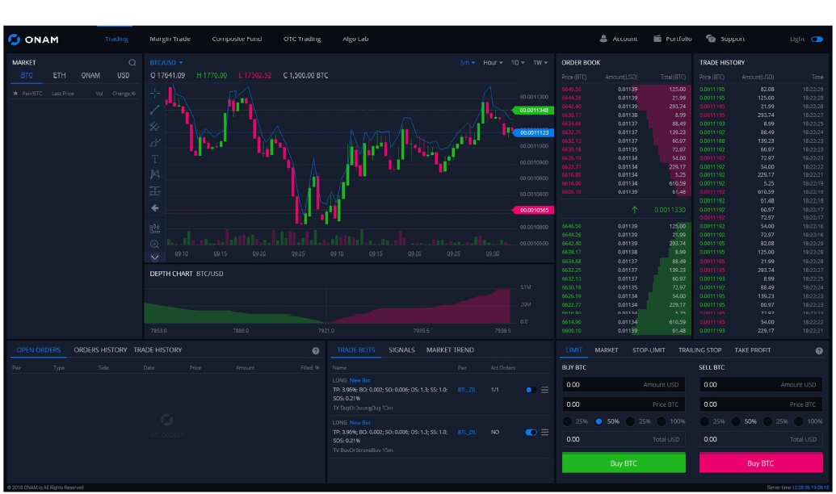Open menu for bot with 1/1 orders
This screenshot has width=836, height=494.
[x=545, y=390]
